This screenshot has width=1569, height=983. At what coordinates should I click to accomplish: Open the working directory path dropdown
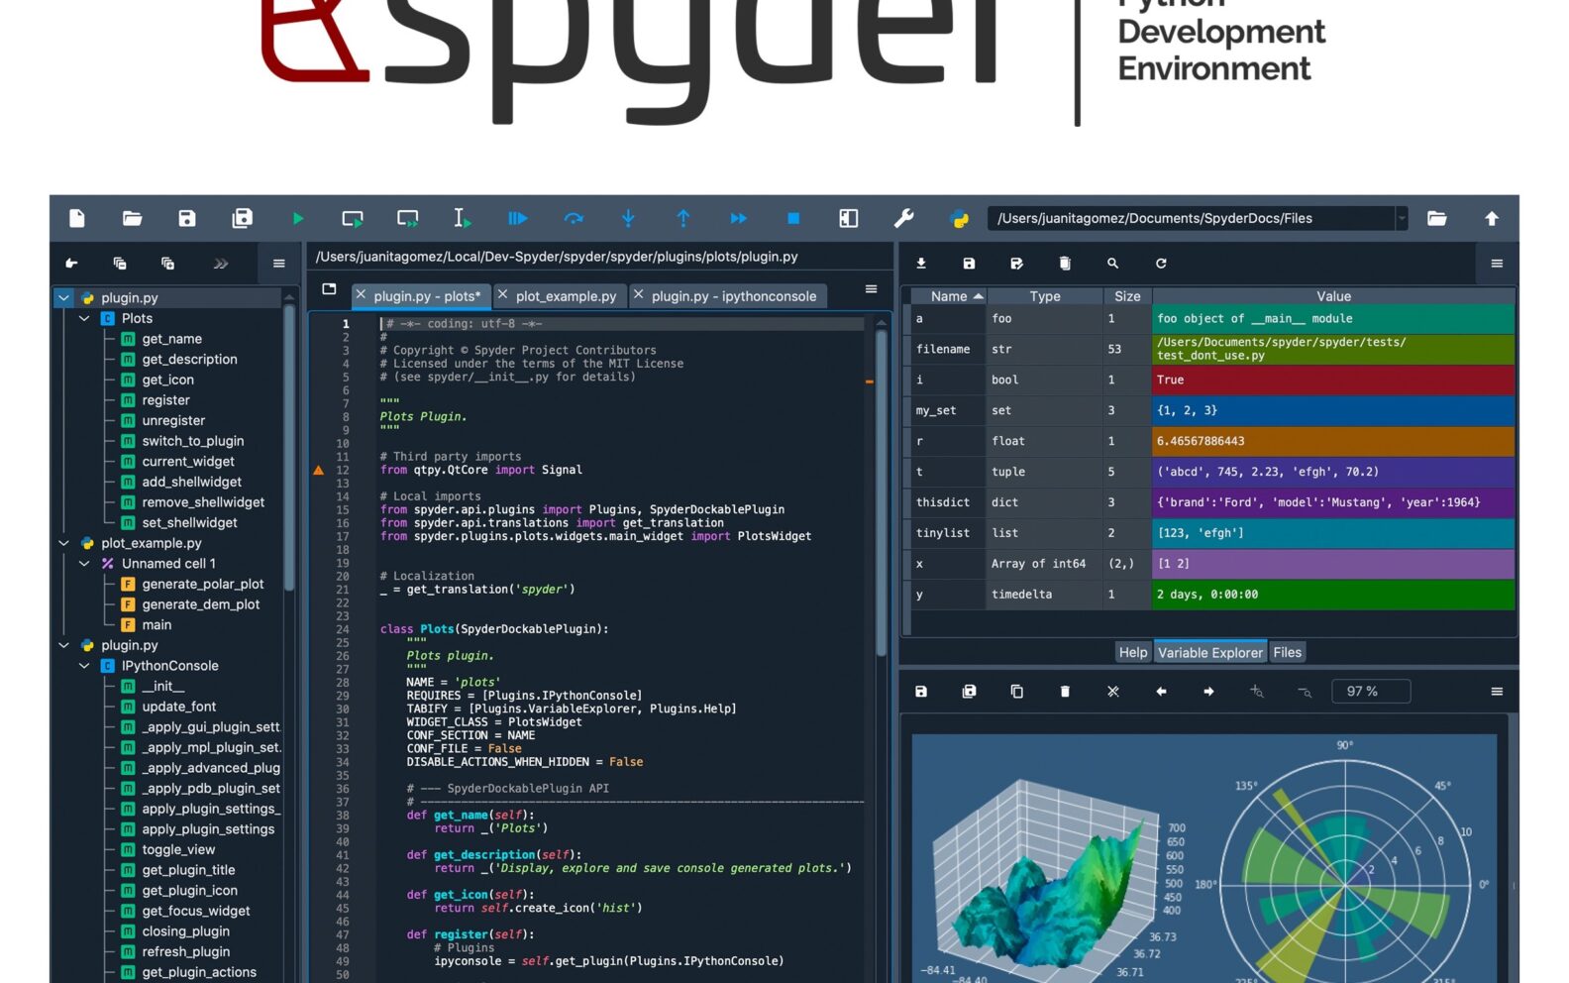[1402, 219]
